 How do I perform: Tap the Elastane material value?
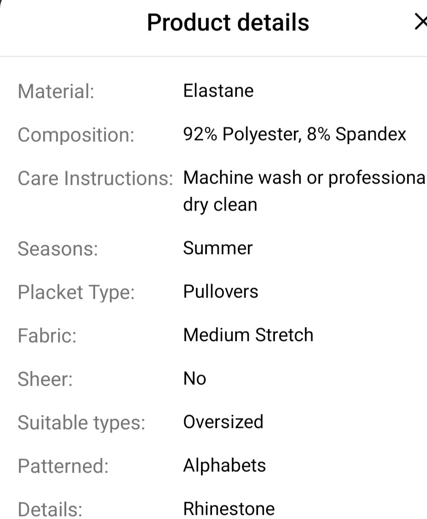coord(218,91)
